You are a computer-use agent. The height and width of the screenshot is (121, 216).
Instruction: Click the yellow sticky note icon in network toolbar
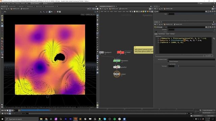143,12
